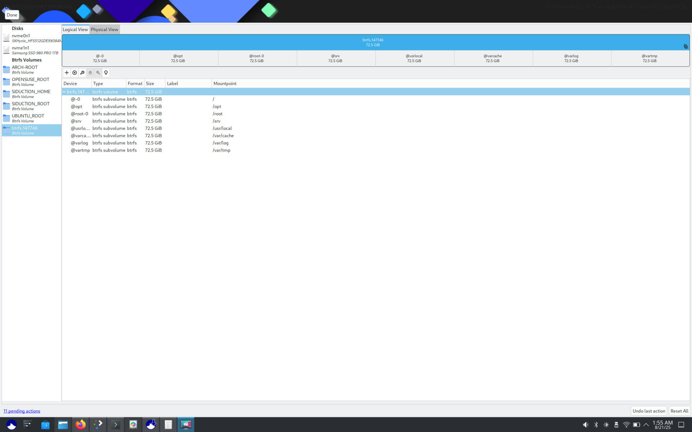Click the delete device circled-X icon
The image size is (692, 432).
tap(75, 73)
